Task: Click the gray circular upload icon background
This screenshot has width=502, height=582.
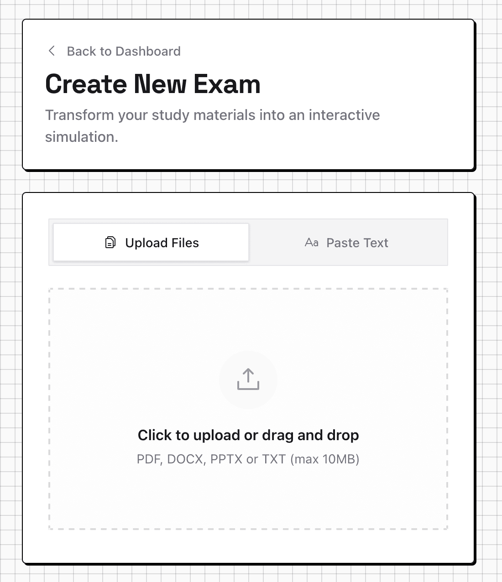Action: (x=248, y=380)
